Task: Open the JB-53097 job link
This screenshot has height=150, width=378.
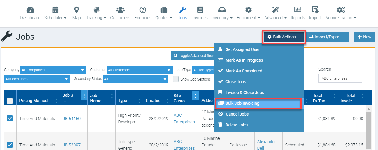Action: click(x=72, y=145)
